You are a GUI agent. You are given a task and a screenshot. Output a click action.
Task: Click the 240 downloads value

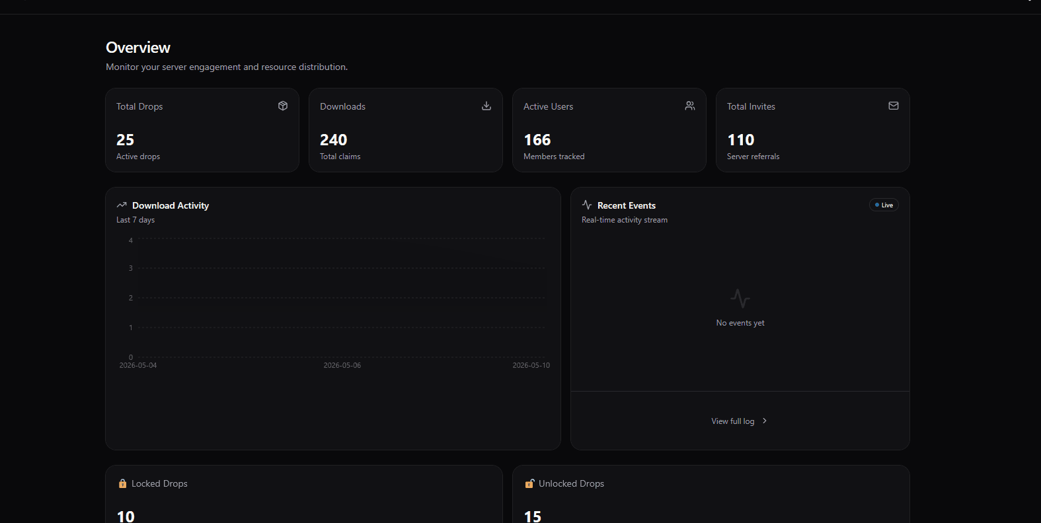[x=334, y=140]
